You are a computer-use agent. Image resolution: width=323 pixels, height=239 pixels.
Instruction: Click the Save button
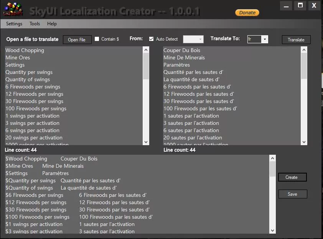coord(293,194)
